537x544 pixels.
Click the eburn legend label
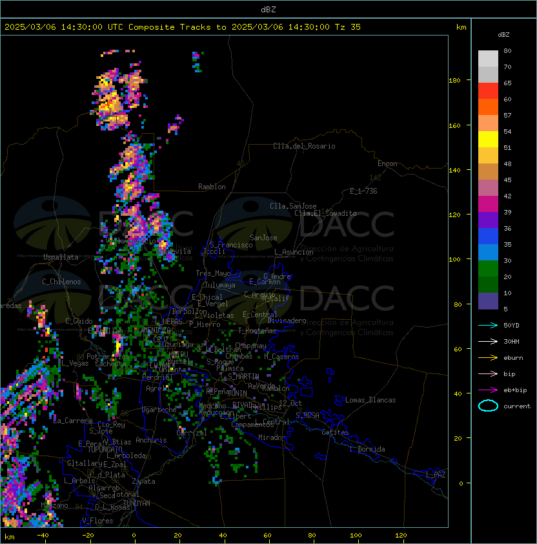coord(513,358)
